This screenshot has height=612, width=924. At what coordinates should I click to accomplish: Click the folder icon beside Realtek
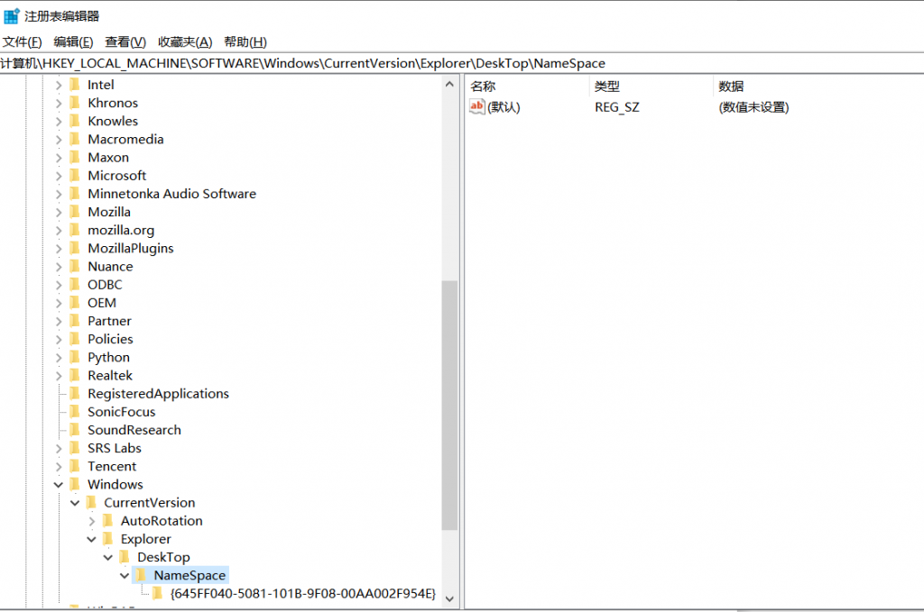coord(75,376)
